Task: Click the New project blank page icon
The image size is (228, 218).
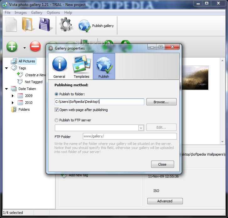Action: pos(11,24)
